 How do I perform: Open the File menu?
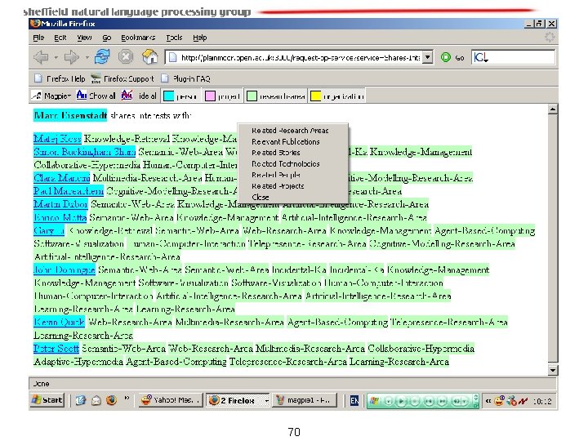point(38,38)
